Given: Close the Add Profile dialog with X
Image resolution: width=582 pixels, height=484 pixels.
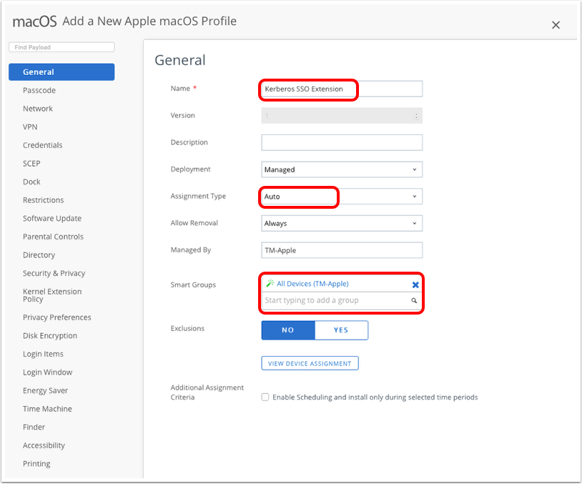Looking at the screenshot, I should [x=556, y=25].
